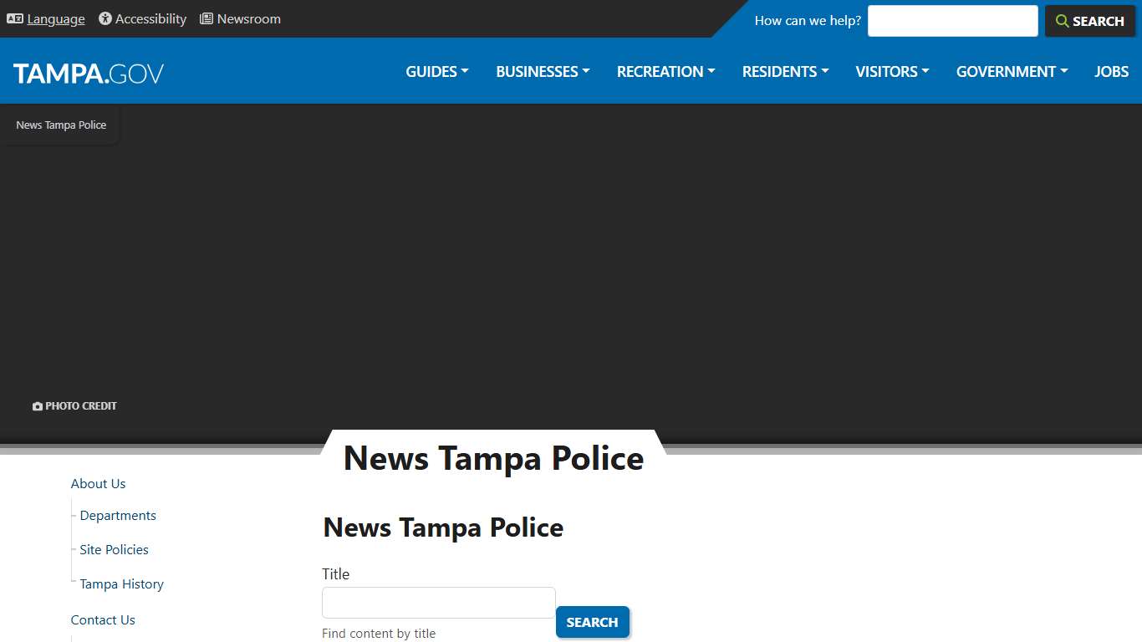Open the RECREATION dropdown
1142x642 pixels.
pos(665,71)
